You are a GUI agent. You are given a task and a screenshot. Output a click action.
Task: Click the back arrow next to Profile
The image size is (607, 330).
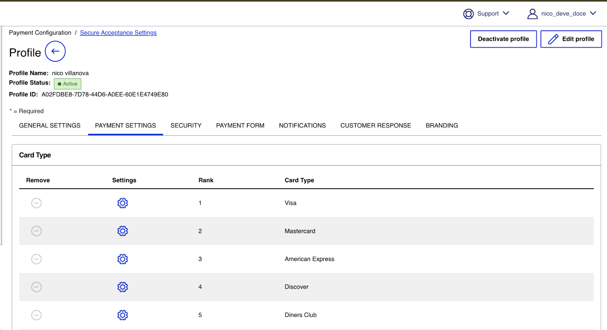(55, 52)
